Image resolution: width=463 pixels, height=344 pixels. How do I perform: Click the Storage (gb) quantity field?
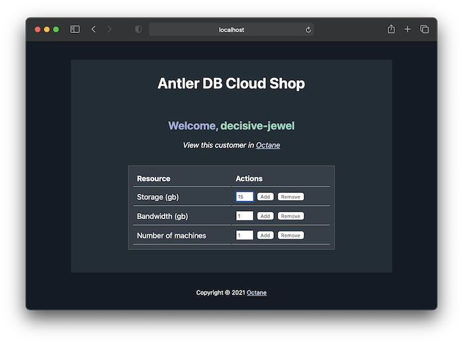click(245, 196)
